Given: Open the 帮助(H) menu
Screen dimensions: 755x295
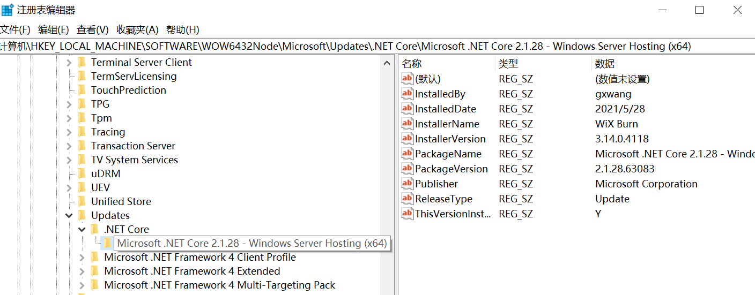Looking at the screenshot, I should (x=182, y=30).
